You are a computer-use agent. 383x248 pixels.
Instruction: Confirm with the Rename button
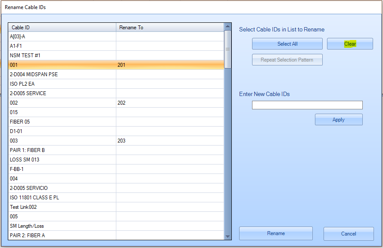pyautogui.click(x=276, y=233)
